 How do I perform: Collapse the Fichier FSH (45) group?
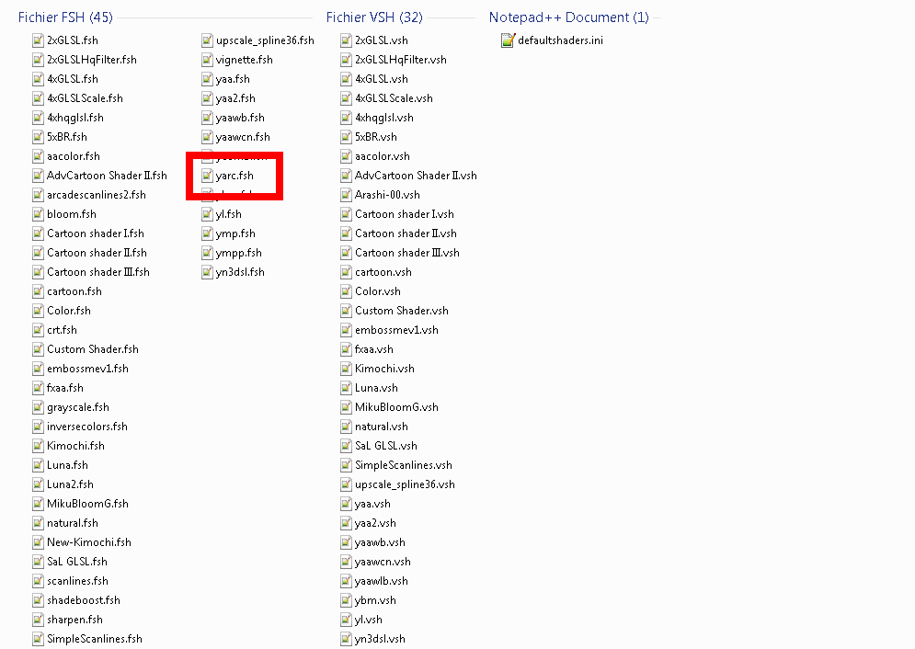point(64,17)
